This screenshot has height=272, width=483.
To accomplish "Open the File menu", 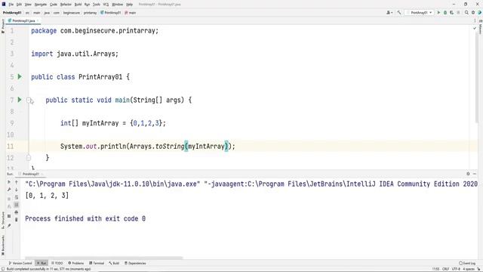I will point(11,5).
